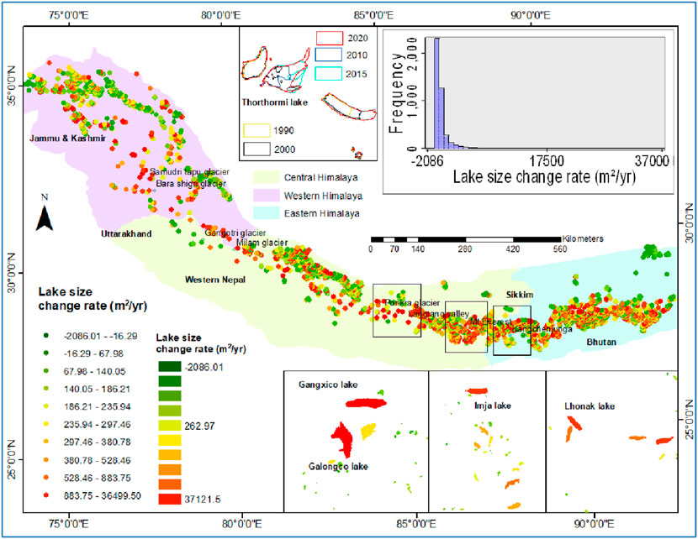Select the dot symbol for 235.94 - 297.46

click(47, 424)
